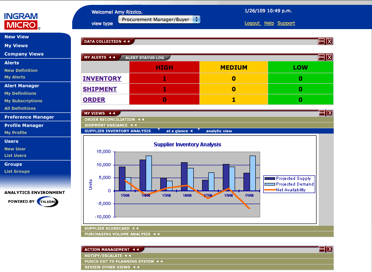Viewport: 372px width, 272px height.
Task: Open the ORDER alerts link
Action: coord(94,100)
